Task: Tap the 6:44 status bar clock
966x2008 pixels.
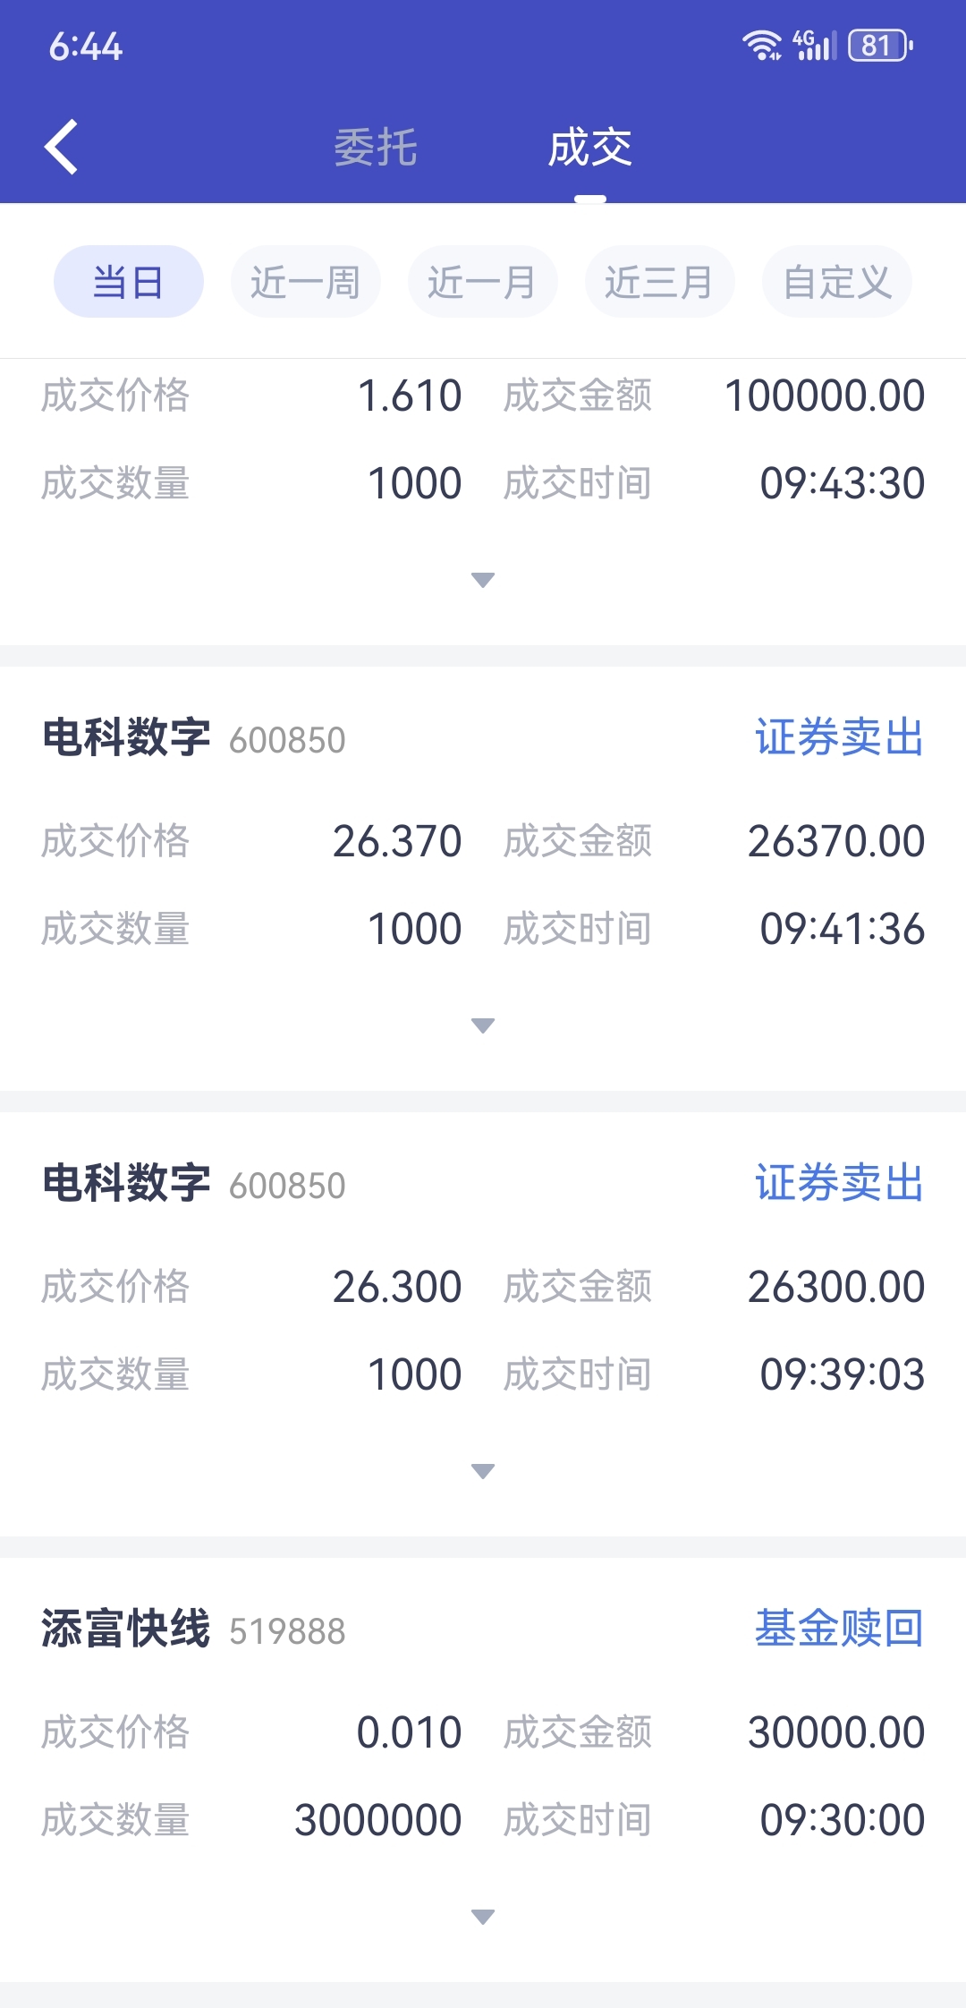Action: (x=86, y=47)
